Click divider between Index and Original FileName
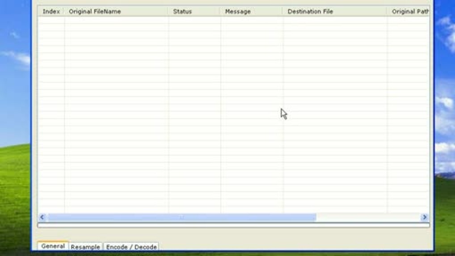The width and height of the screenshot is (455, 256). coord(64,12)
